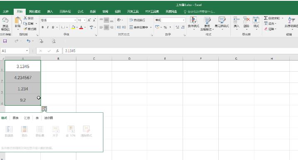The image size is (298, 160).
Task: Switch to the Insert (插入) ribbon tab
Action: [x=50, y=12]
